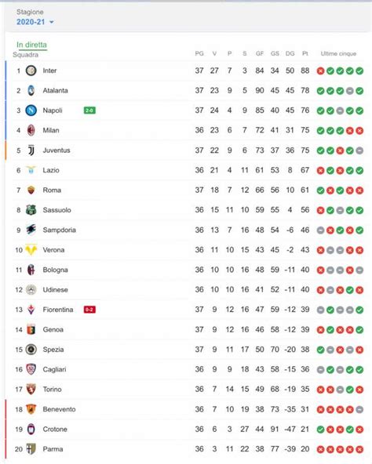Click the Fiorentina club crest
372x464 pixels.
pos(31,310)
